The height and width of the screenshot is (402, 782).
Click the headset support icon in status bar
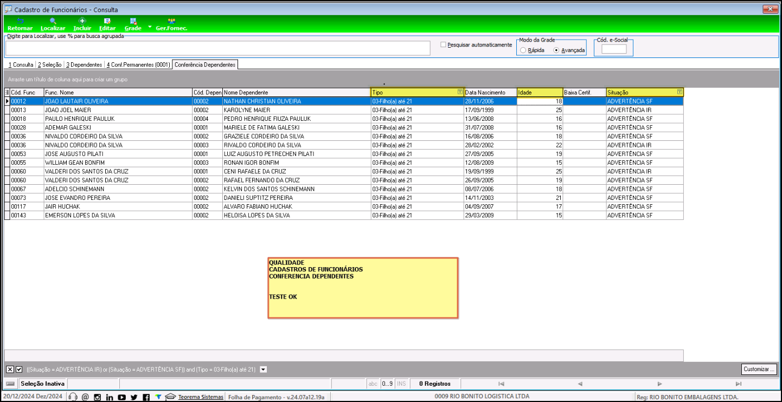pos(73,397)
